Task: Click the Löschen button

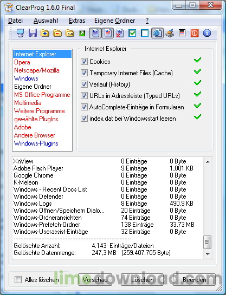Action: click(143, 280)
